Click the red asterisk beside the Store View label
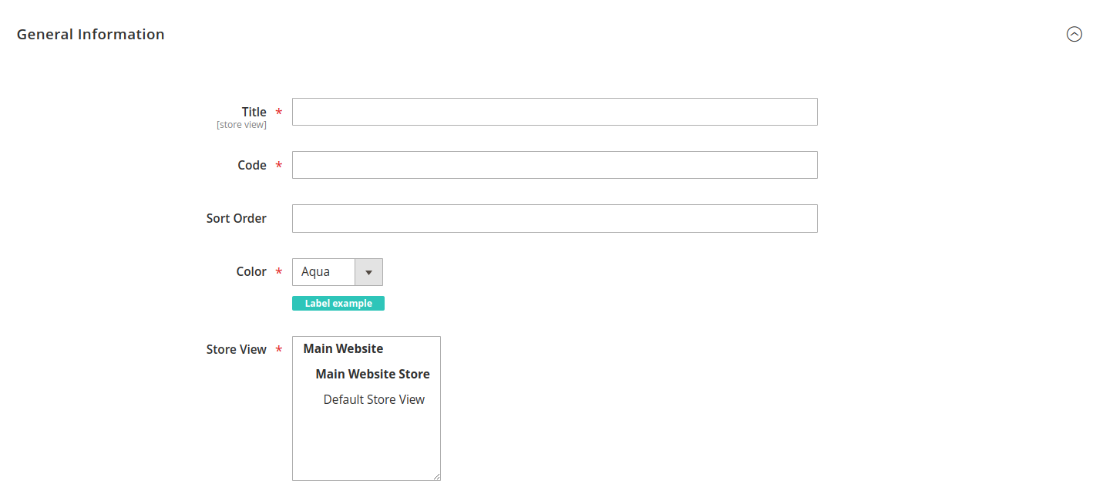 click(x=278, y=350)
